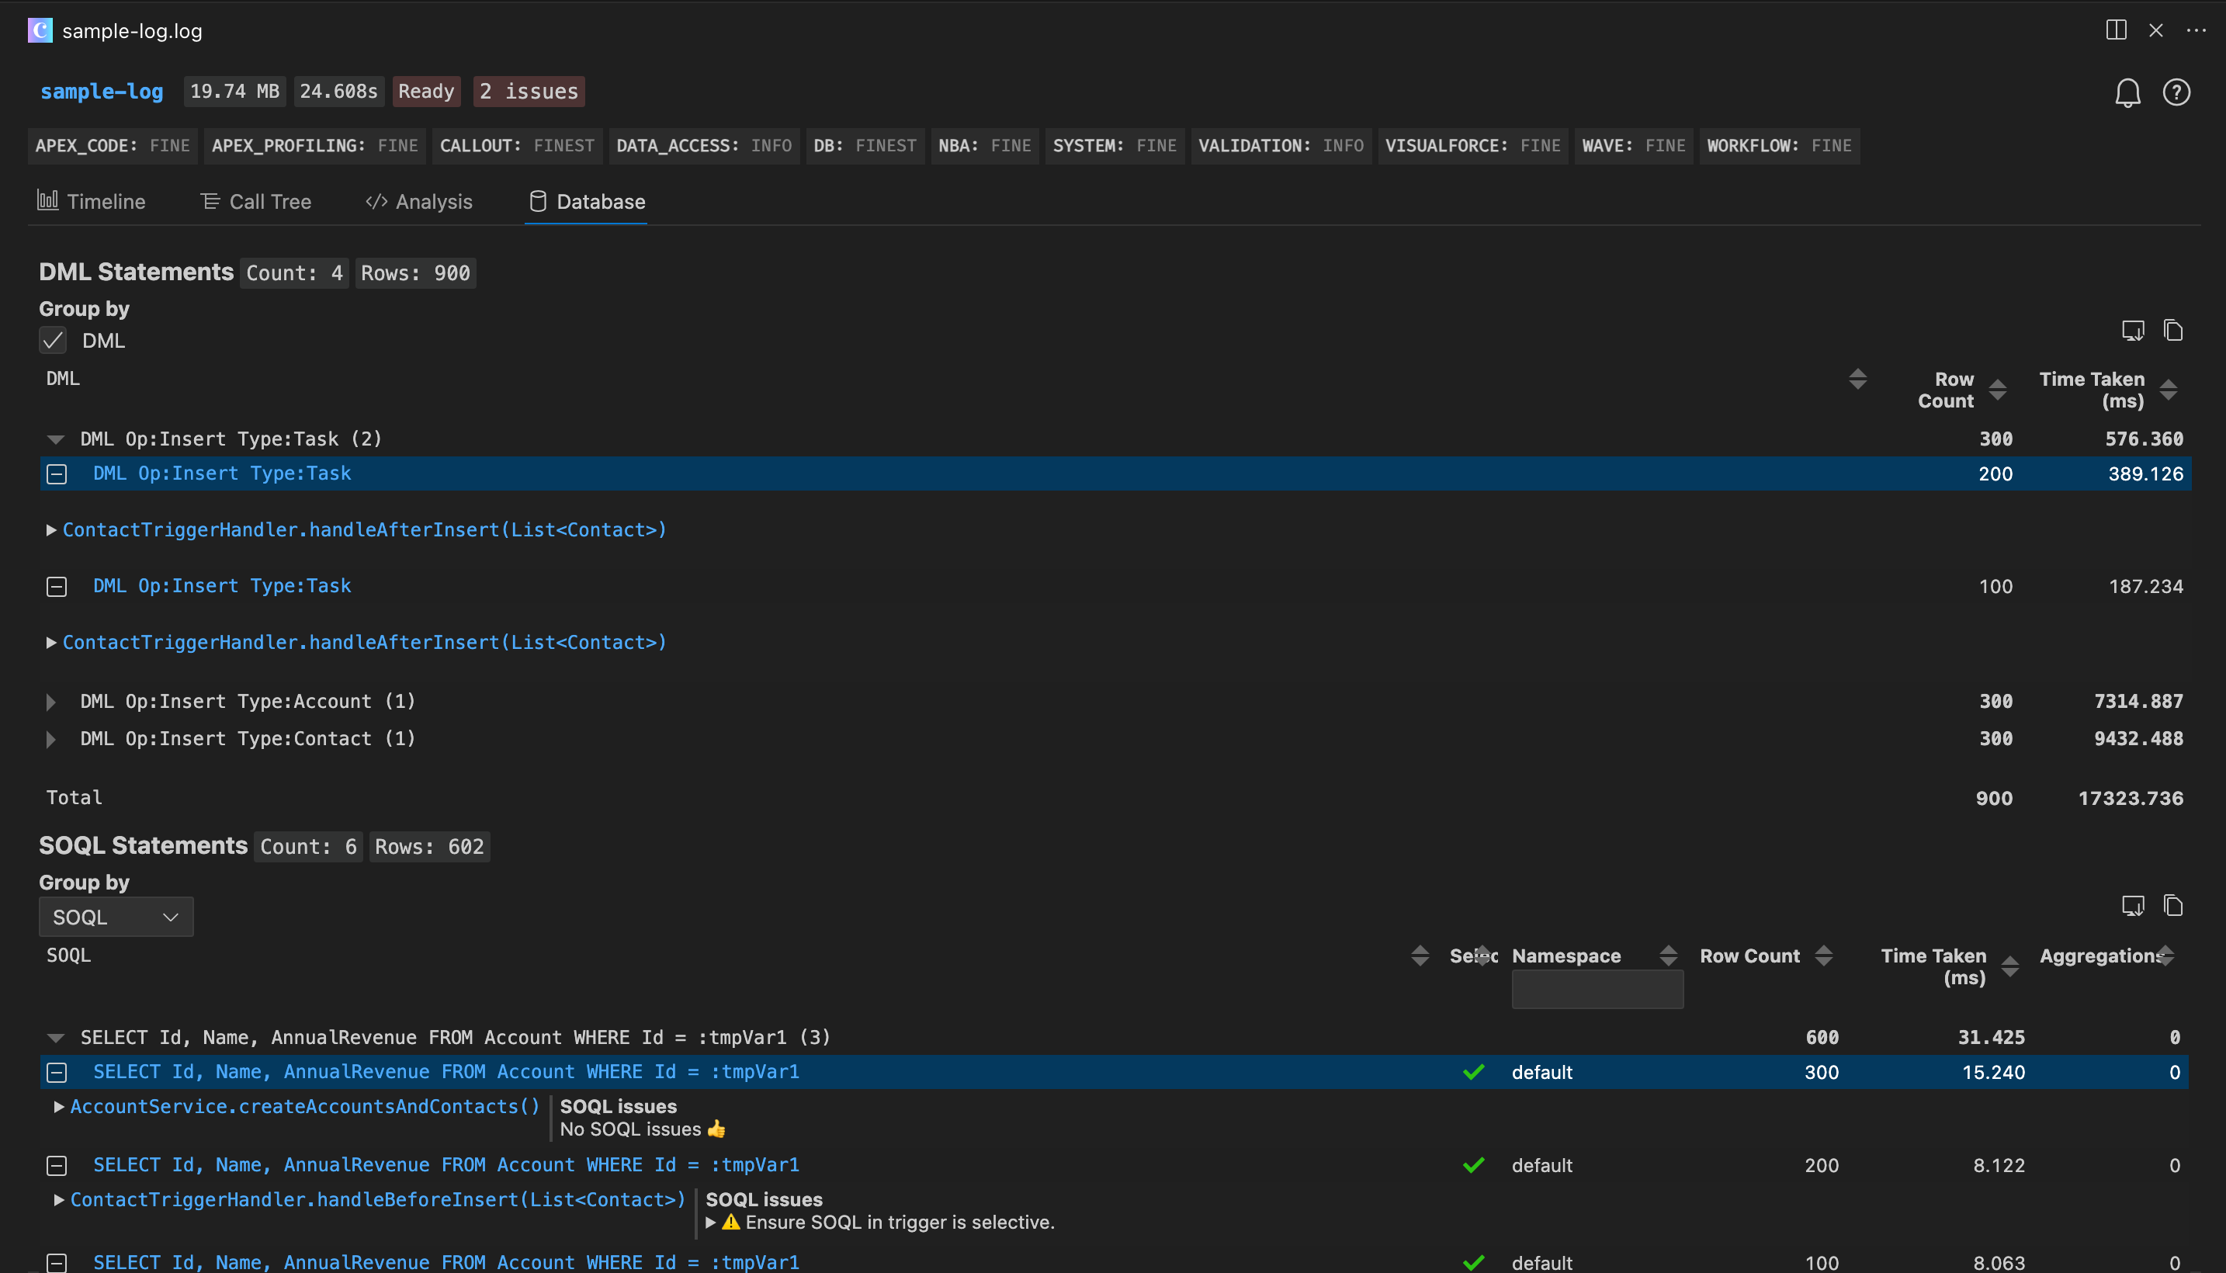
Task: Switch to the Call Tree tab
Action: coord(256,201)
